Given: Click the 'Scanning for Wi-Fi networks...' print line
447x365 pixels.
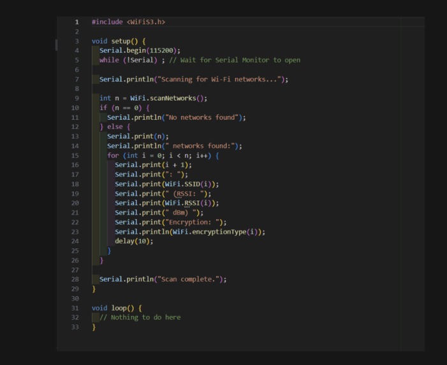Looking at the screenshot, I should coord(194,79).
